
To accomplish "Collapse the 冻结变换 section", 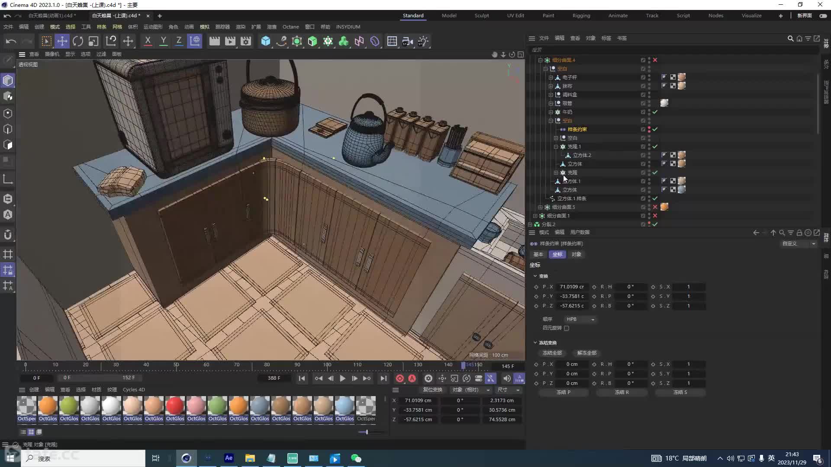I will coord(535,342).
